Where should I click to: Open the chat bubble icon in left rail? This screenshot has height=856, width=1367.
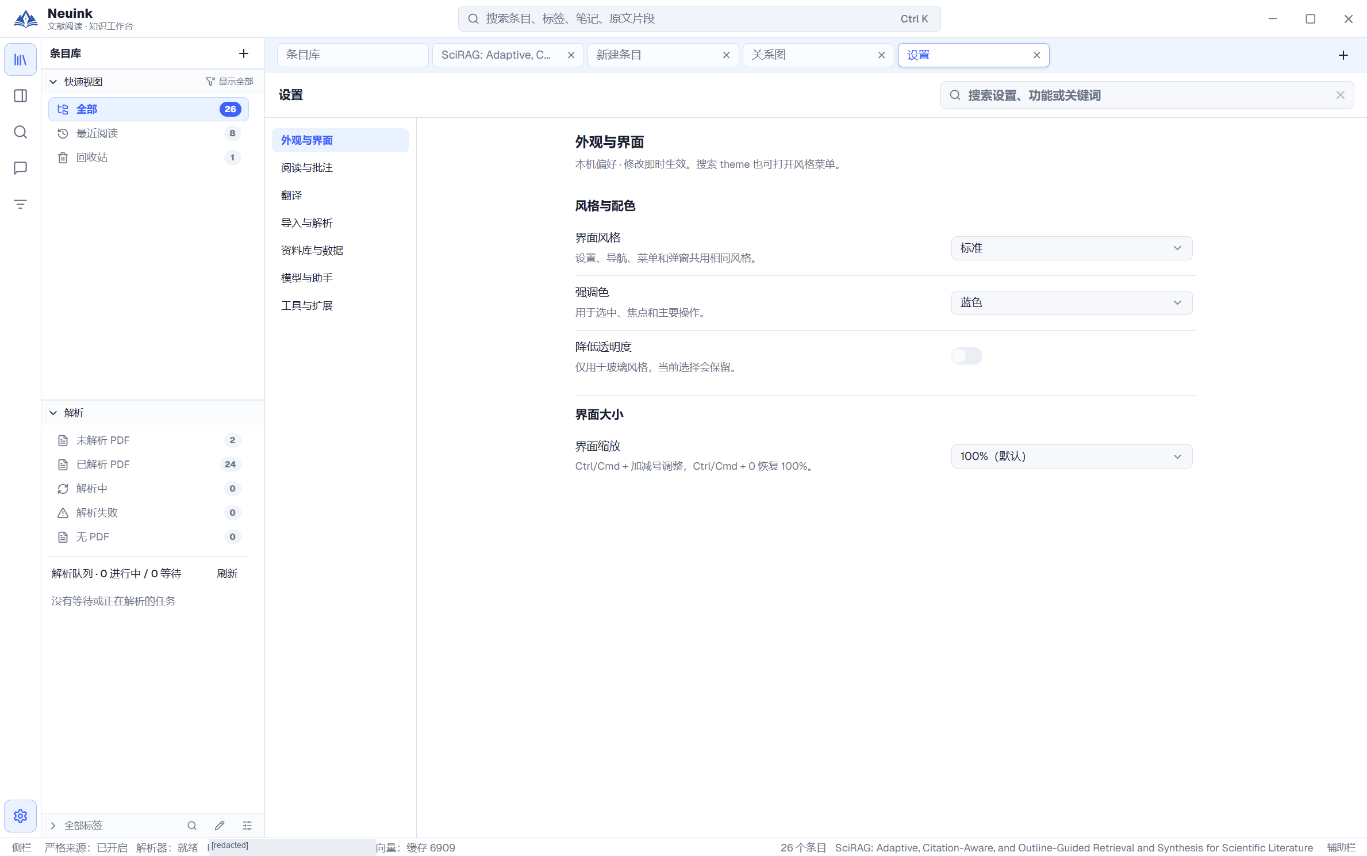click(20, 168)
